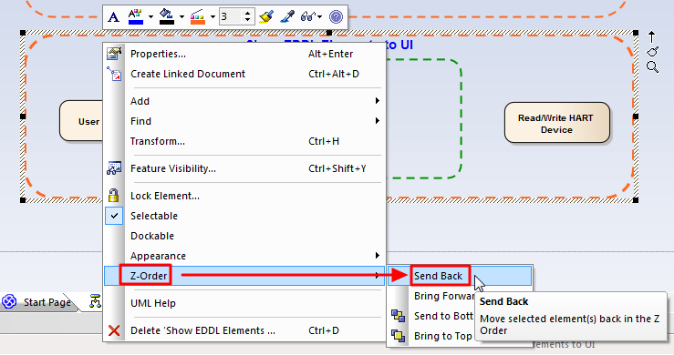Select Bring to Top entry
Viewport: 674px width, 355px height.
[442, 336]
